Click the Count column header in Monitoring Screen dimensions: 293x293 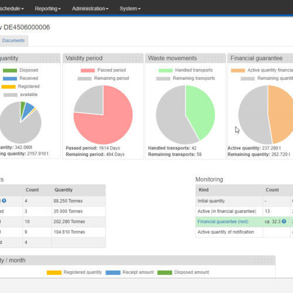272,190
